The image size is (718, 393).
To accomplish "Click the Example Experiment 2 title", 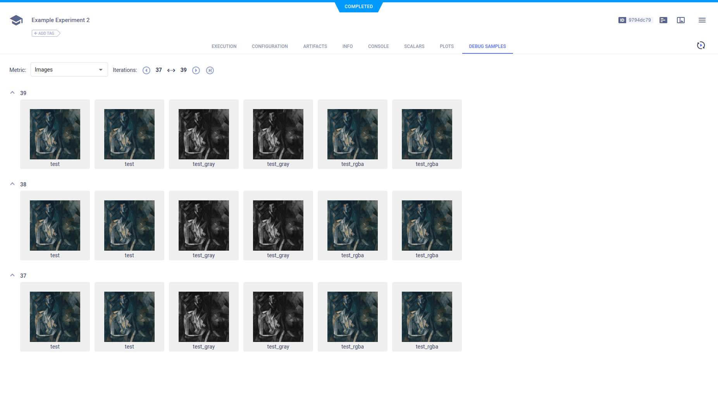I will tap(60, 20).
